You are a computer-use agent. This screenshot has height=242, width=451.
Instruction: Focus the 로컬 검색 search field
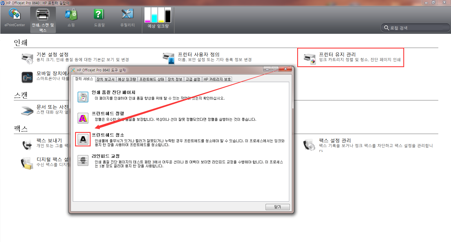(x=415, y=28)
